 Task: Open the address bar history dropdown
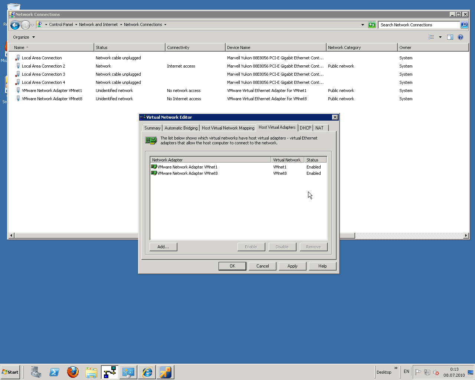click(363, 25)
